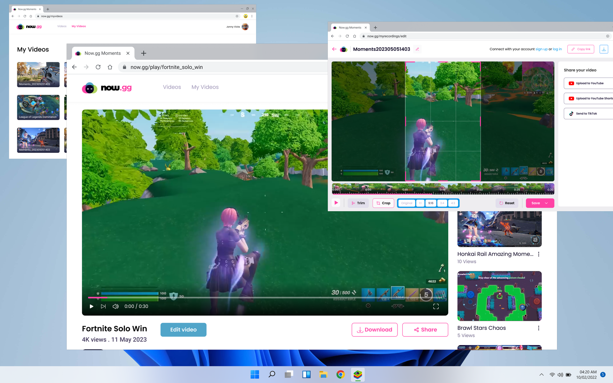
Task: Select the 1:1 aspect ratio option
Action: [x=420, y=203]
